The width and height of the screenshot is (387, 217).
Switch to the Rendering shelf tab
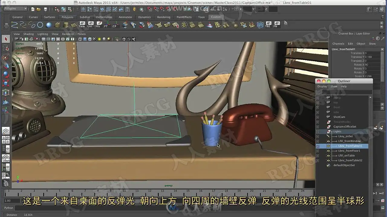[164, 17]
